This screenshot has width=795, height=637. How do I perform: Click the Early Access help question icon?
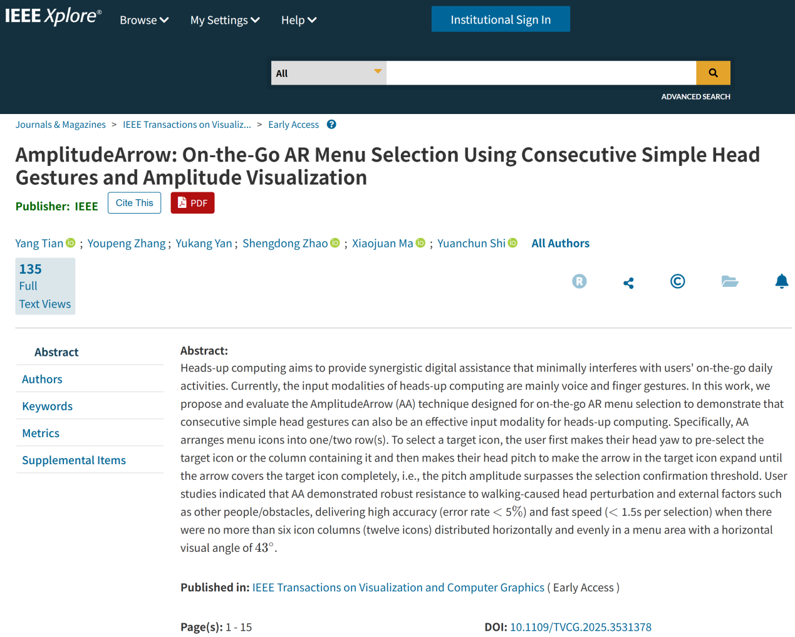331,125
